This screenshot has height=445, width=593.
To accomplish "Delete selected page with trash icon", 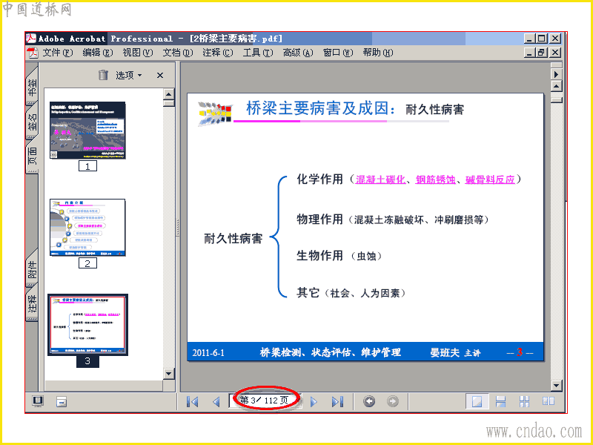I will (x=103, y=75).
